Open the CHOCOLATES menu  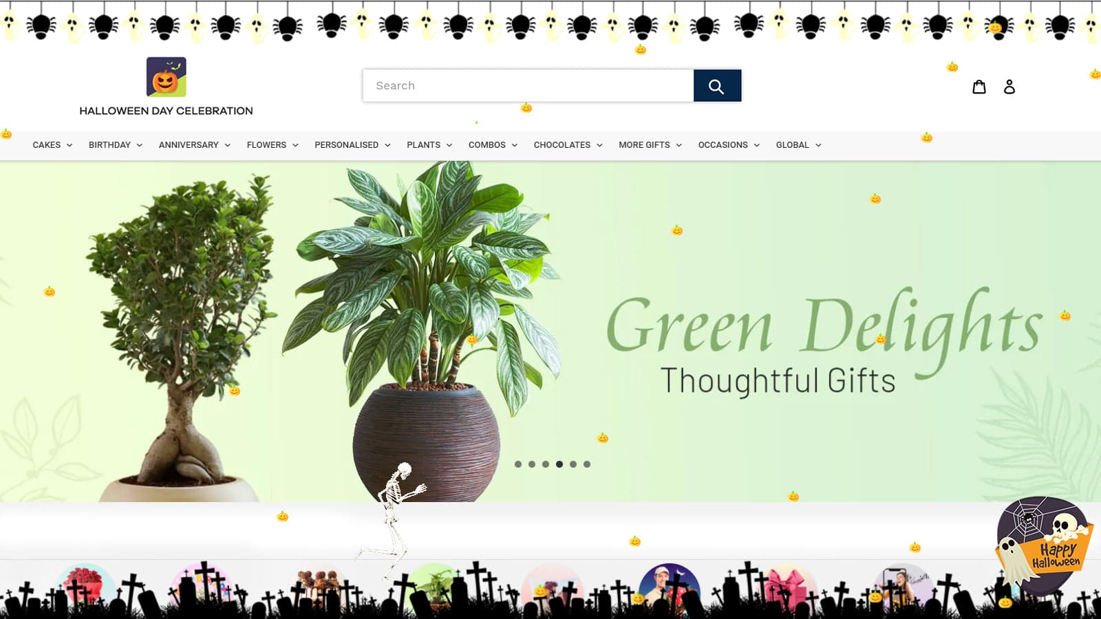567,145
